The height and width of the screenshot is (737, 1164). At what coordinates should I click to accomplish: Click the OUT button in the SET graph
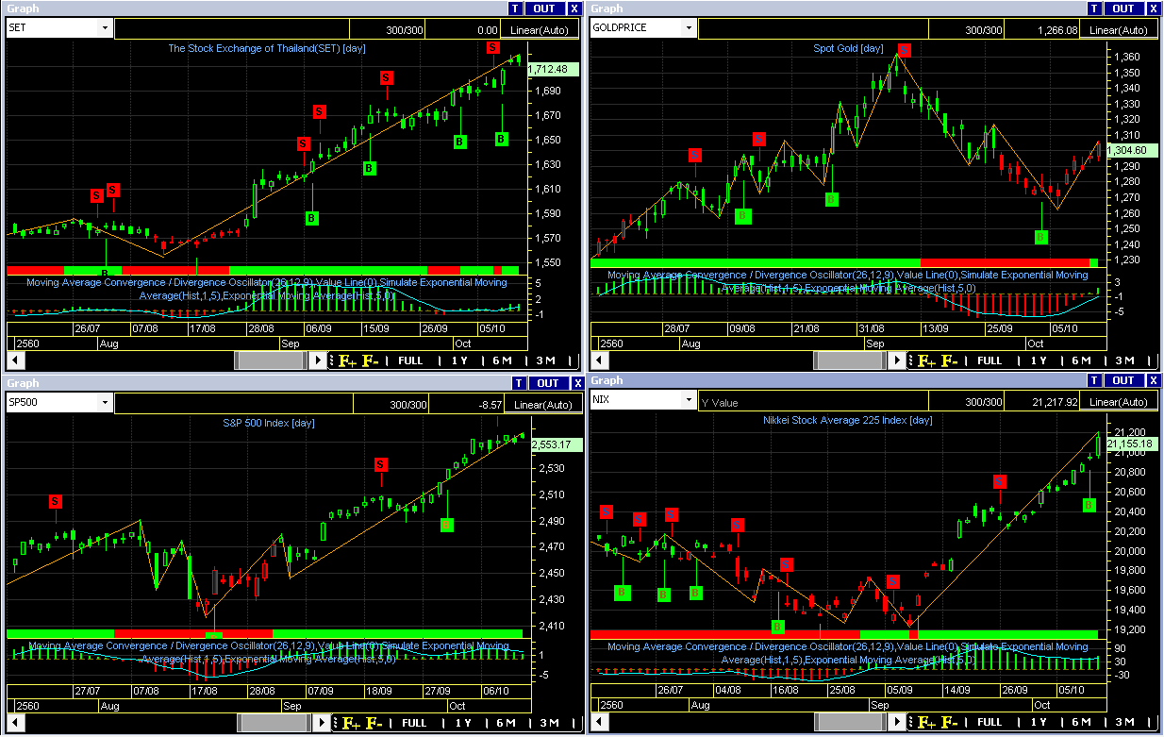coord(544,8)
